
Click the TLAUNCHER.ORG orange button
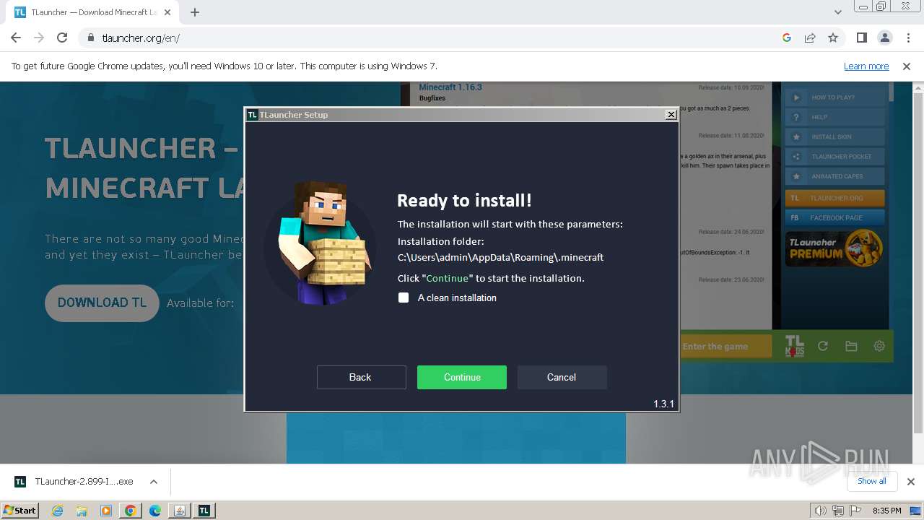click(x=834, y=198)
